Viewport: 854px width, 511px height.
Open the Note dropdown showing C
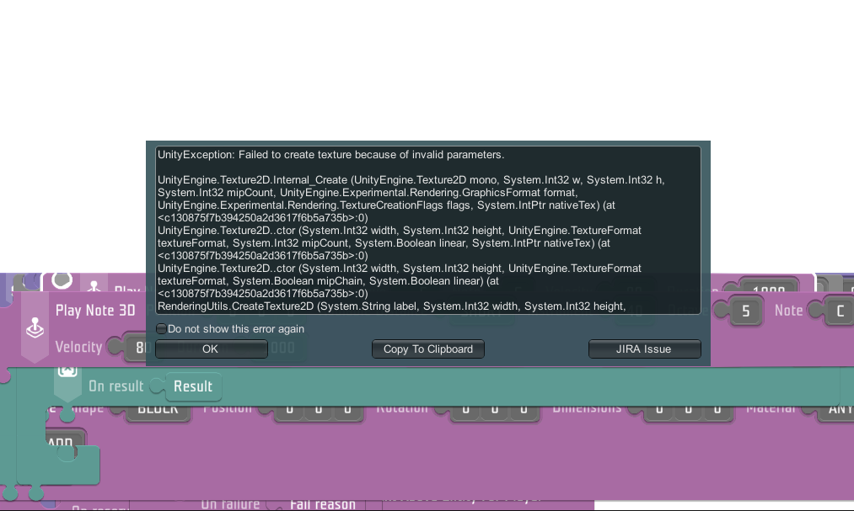coord(839,311)
